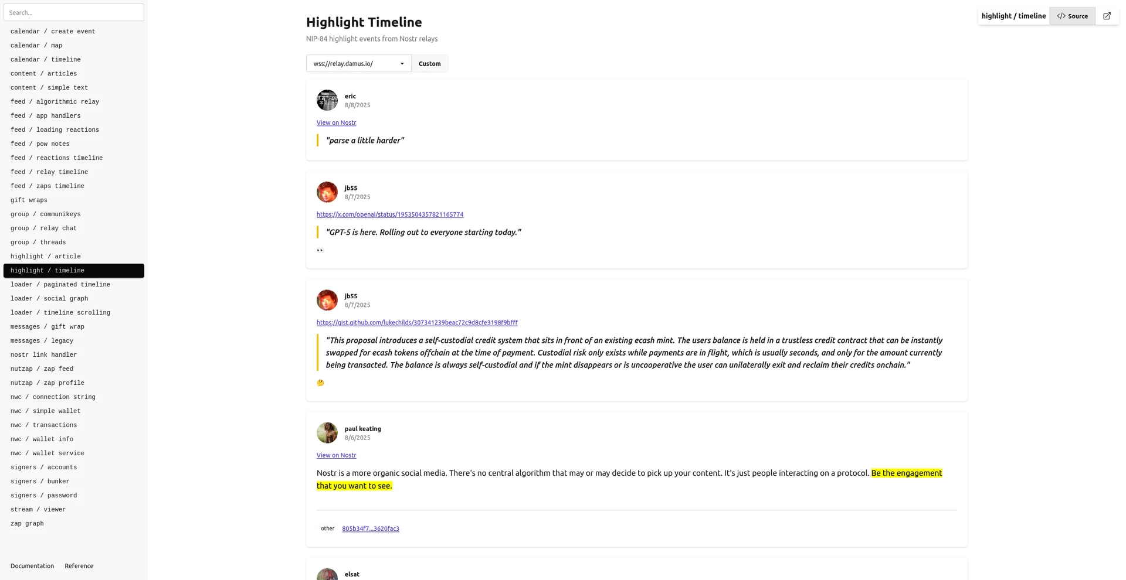This screenshot has height=580, width=1126.
Task: Click View on Nostr under eric
Action: [x=336, y=123]
